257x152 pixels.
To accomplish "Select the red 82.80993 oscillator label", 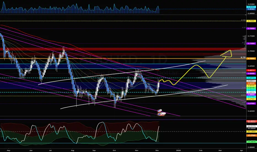I will point(251,121).
